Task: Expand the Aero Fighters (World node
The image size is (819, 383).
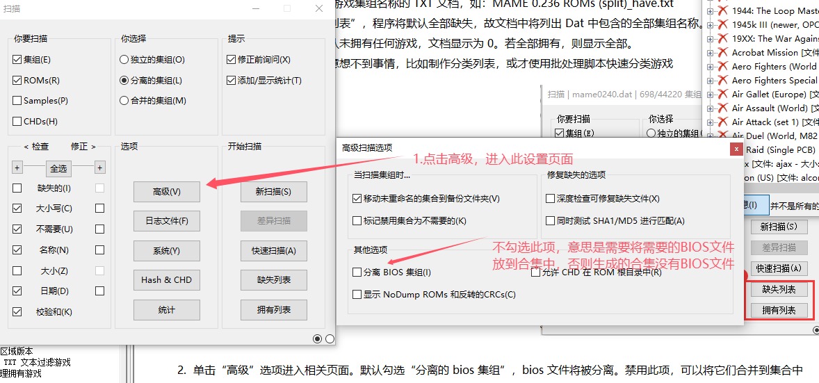Action: click(x=710, y=67)
